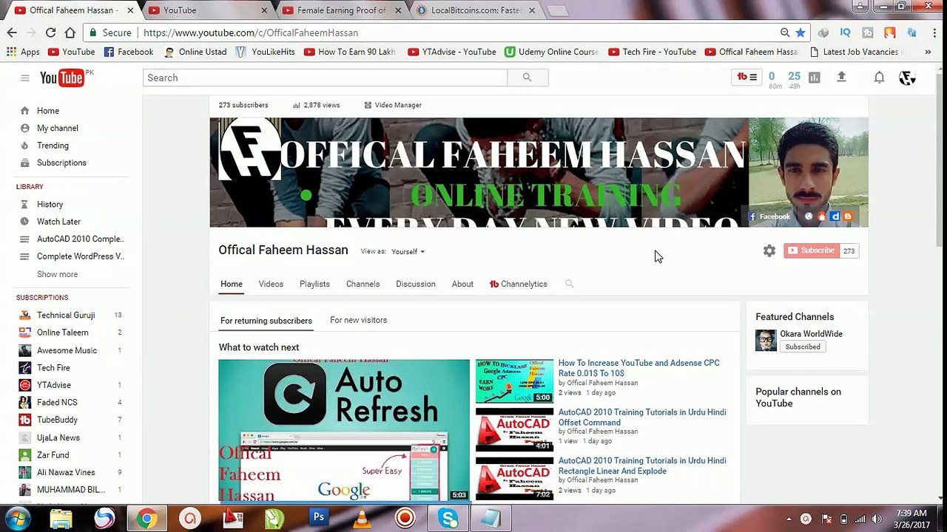Open the Udemy Online Course bookmark
Image resolution: width=947 pixels, height=532 pixels.
pos(552,52)
